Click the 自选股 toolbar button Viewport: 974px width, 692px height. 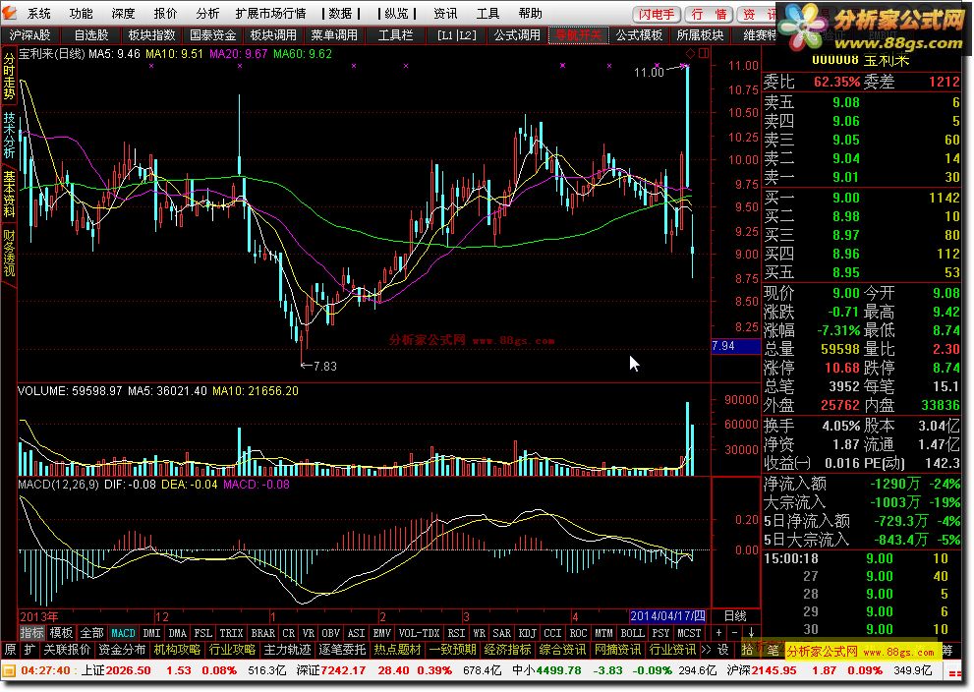click(91, 35)
